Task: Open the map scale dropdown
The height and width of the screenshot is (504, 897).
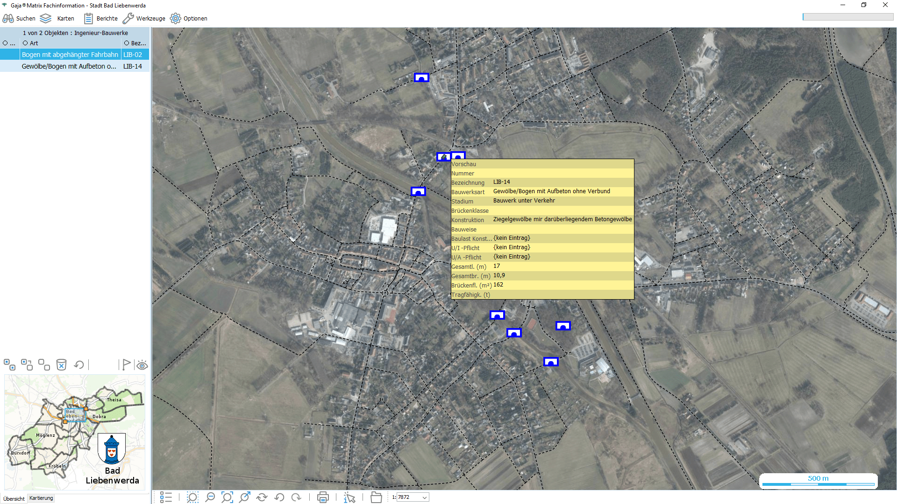Action: (x=424, y=497)
